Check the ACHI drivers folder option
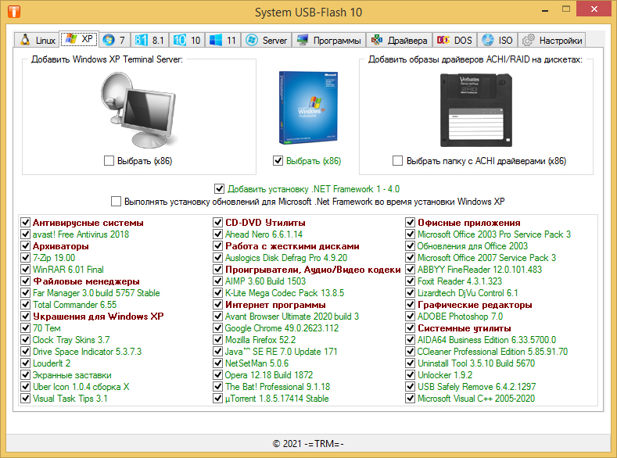Viewport: 617px width, 458px height. [397, 161]
